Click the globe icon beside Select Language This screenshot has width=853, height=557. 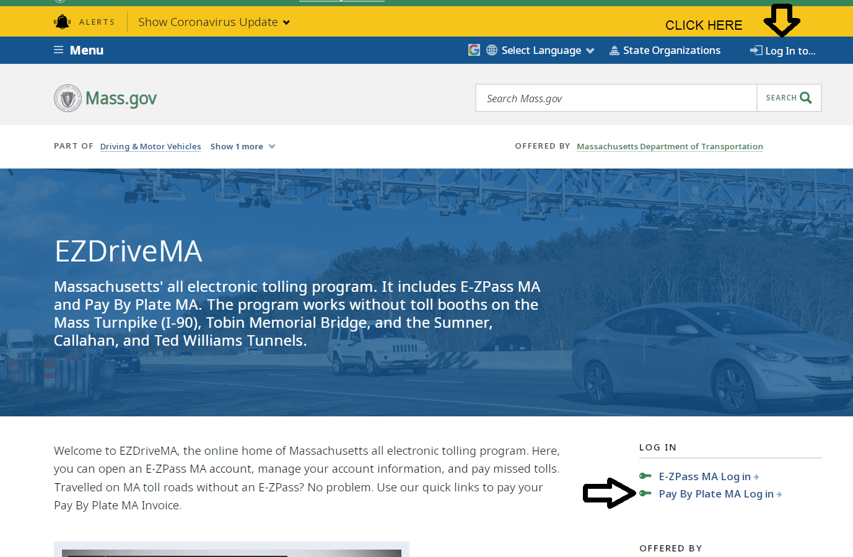coord(492,50)
